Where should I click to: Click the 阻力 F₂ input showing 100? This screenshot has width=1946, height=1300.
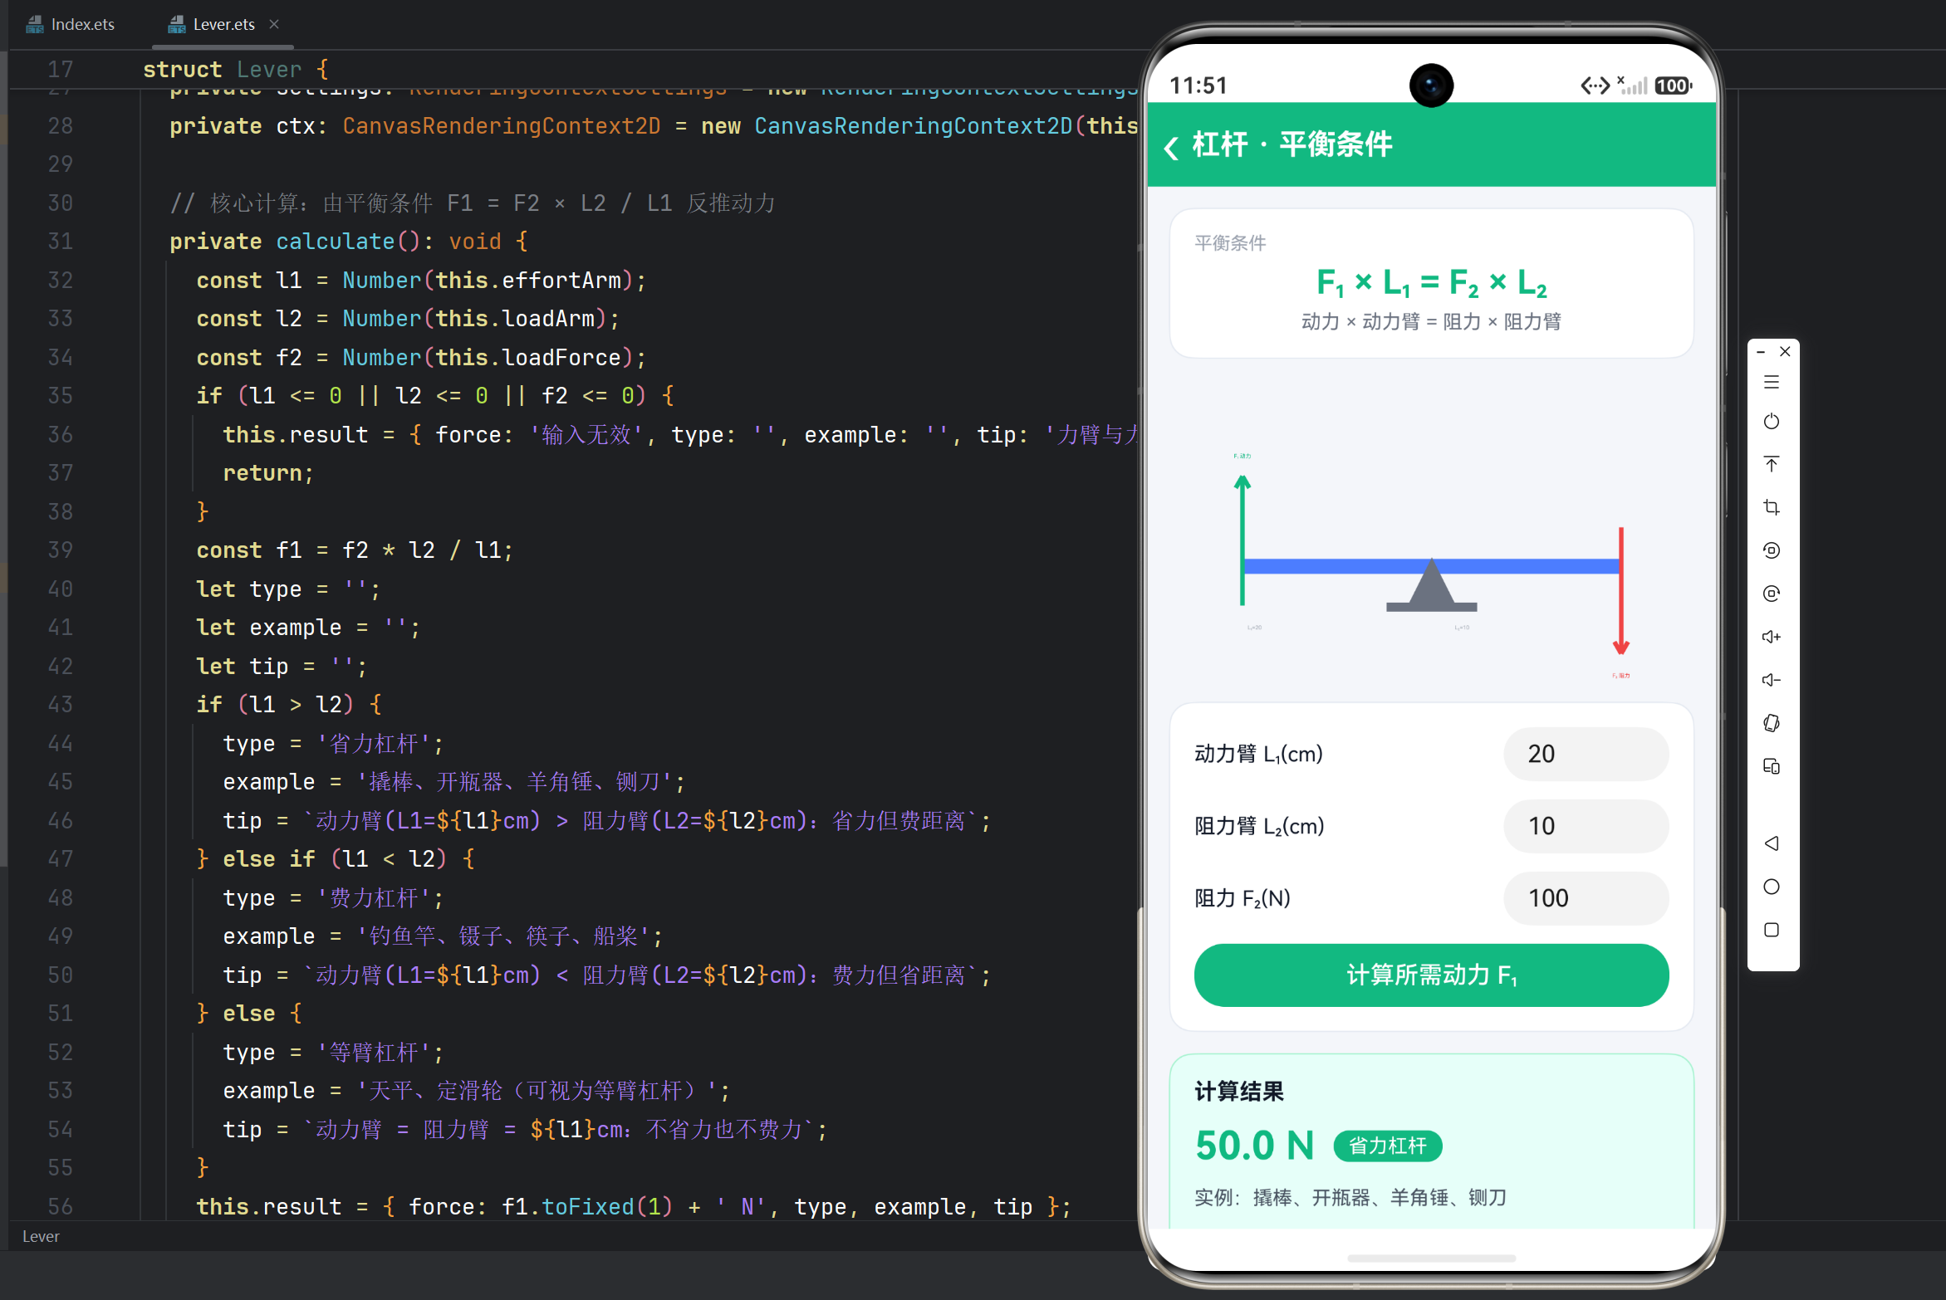pos(1586,898)
